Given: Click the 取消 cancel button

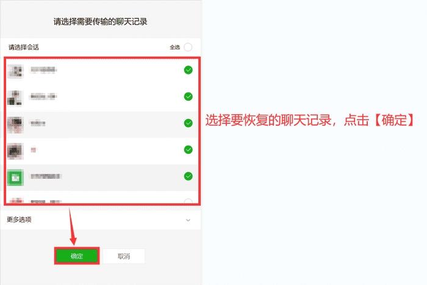Looking at the screenshot, I should (x=124, y=256).
